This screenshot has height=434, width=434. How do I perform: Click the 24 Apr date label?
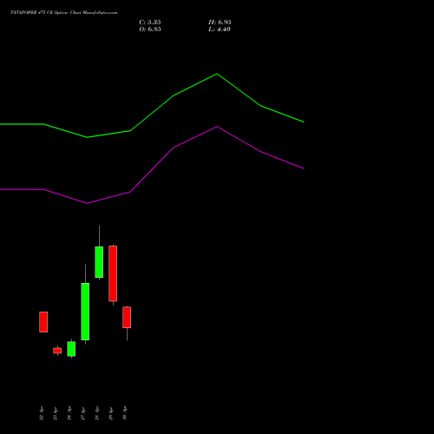(x=69, y=413)
